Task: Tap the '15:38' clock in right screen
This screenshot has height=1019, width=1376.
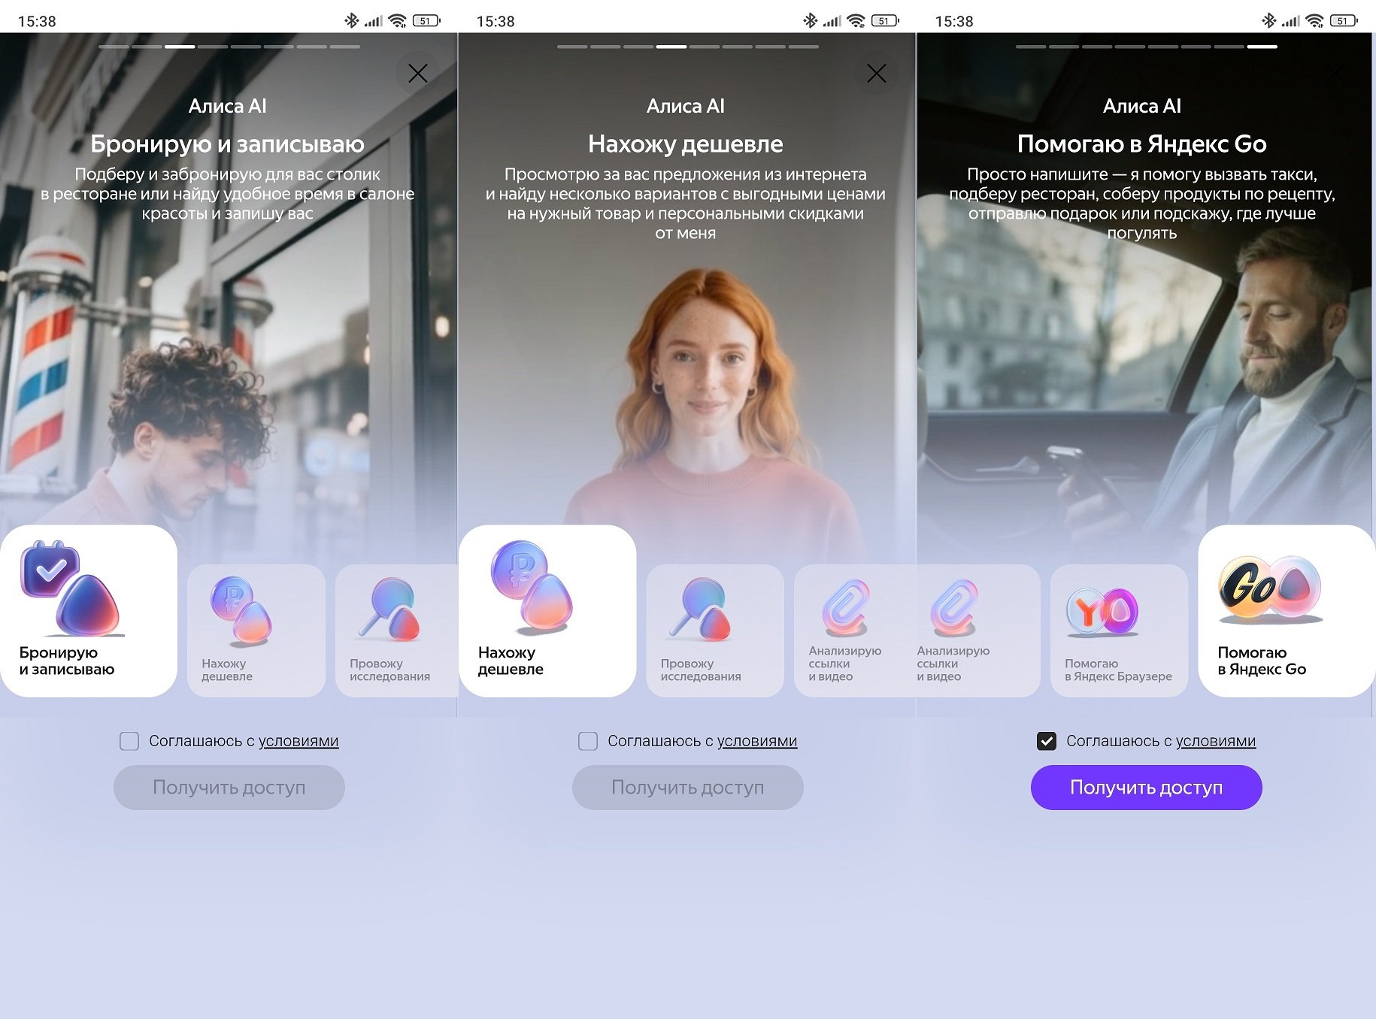Action: coord(954,22)
